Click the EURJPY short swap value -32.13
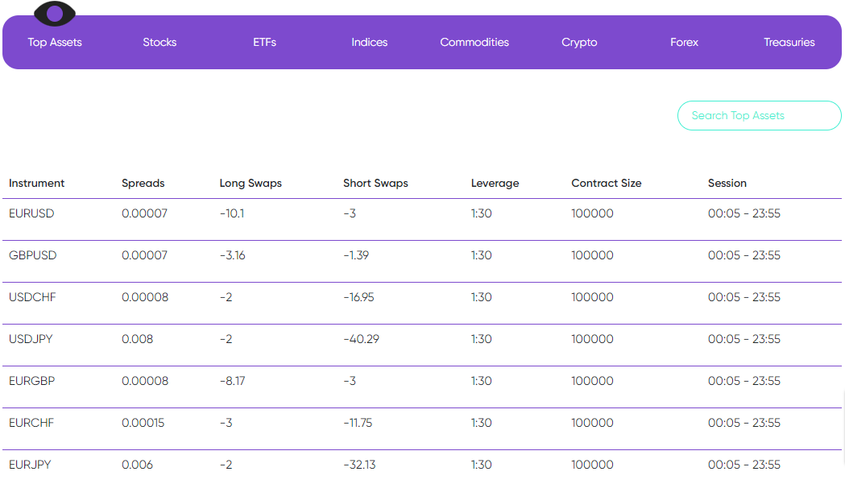The width and height of the screenshot is (845, 484). (359, 465)
